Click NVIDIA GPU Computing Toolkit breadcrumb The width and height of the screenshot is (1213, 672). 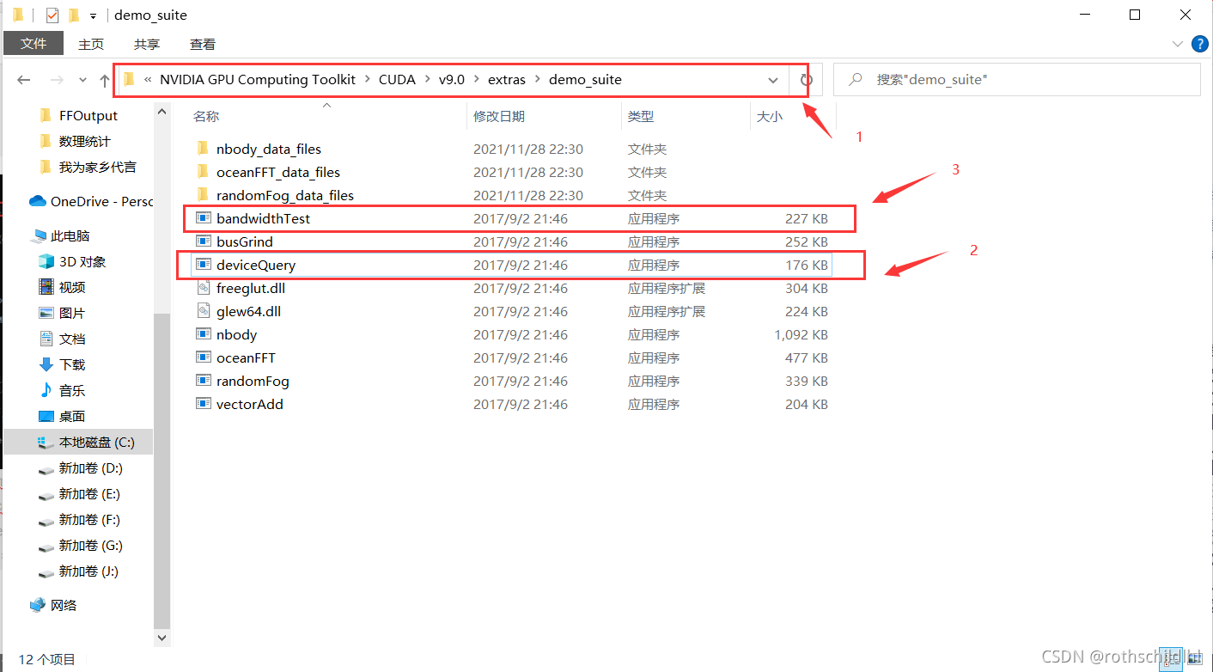coord(258,79)
